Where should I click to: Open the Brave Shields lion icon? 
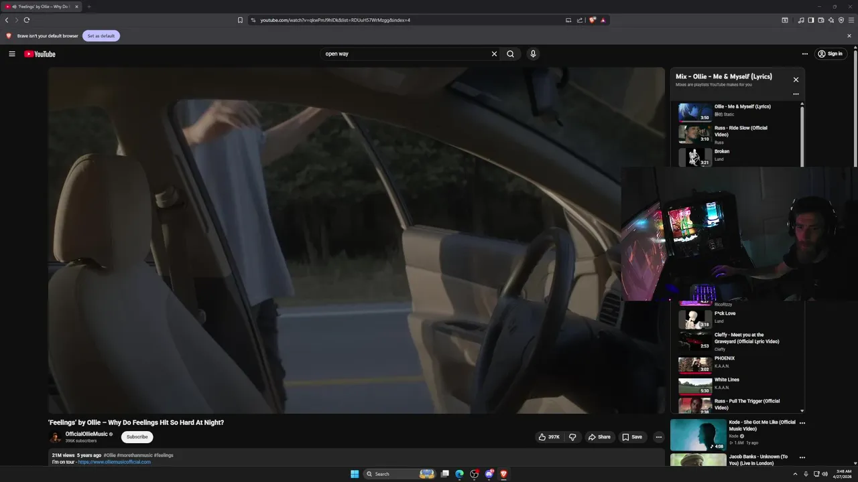[593, 20]
